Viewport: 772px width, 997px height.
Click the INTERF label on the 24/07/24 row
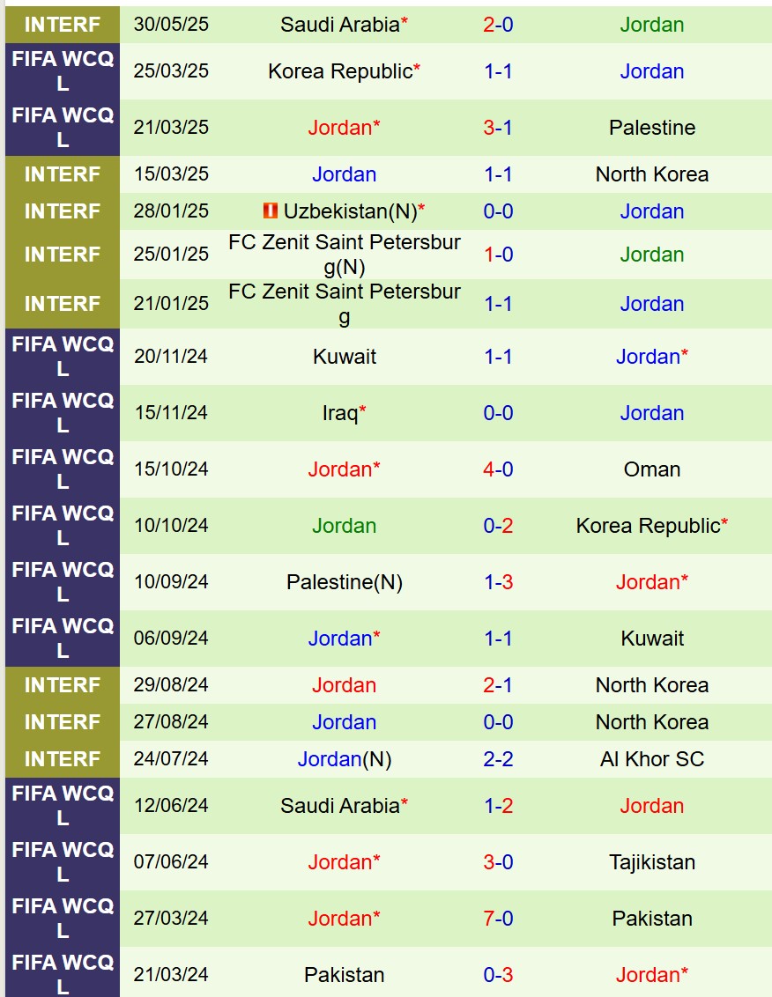pyautogui.click(x=63, y=759)
